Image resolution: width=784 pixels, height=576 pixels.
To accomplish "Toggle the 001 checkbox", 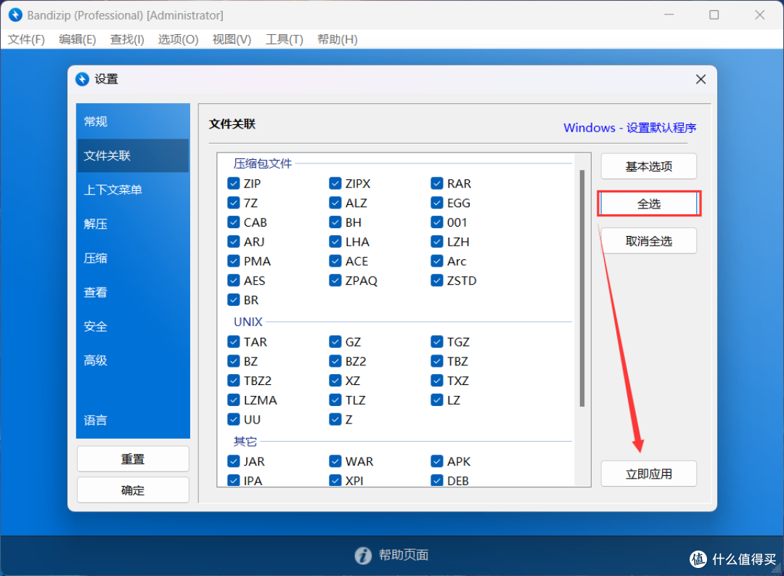I will [x=437, y=222].
